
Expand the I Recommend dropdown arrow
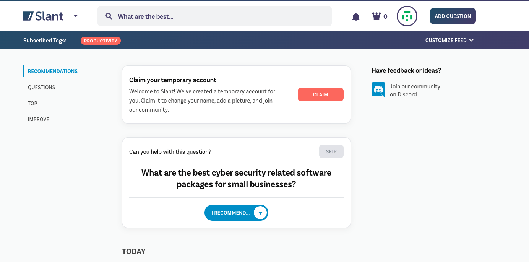click(x=260, y=213)
